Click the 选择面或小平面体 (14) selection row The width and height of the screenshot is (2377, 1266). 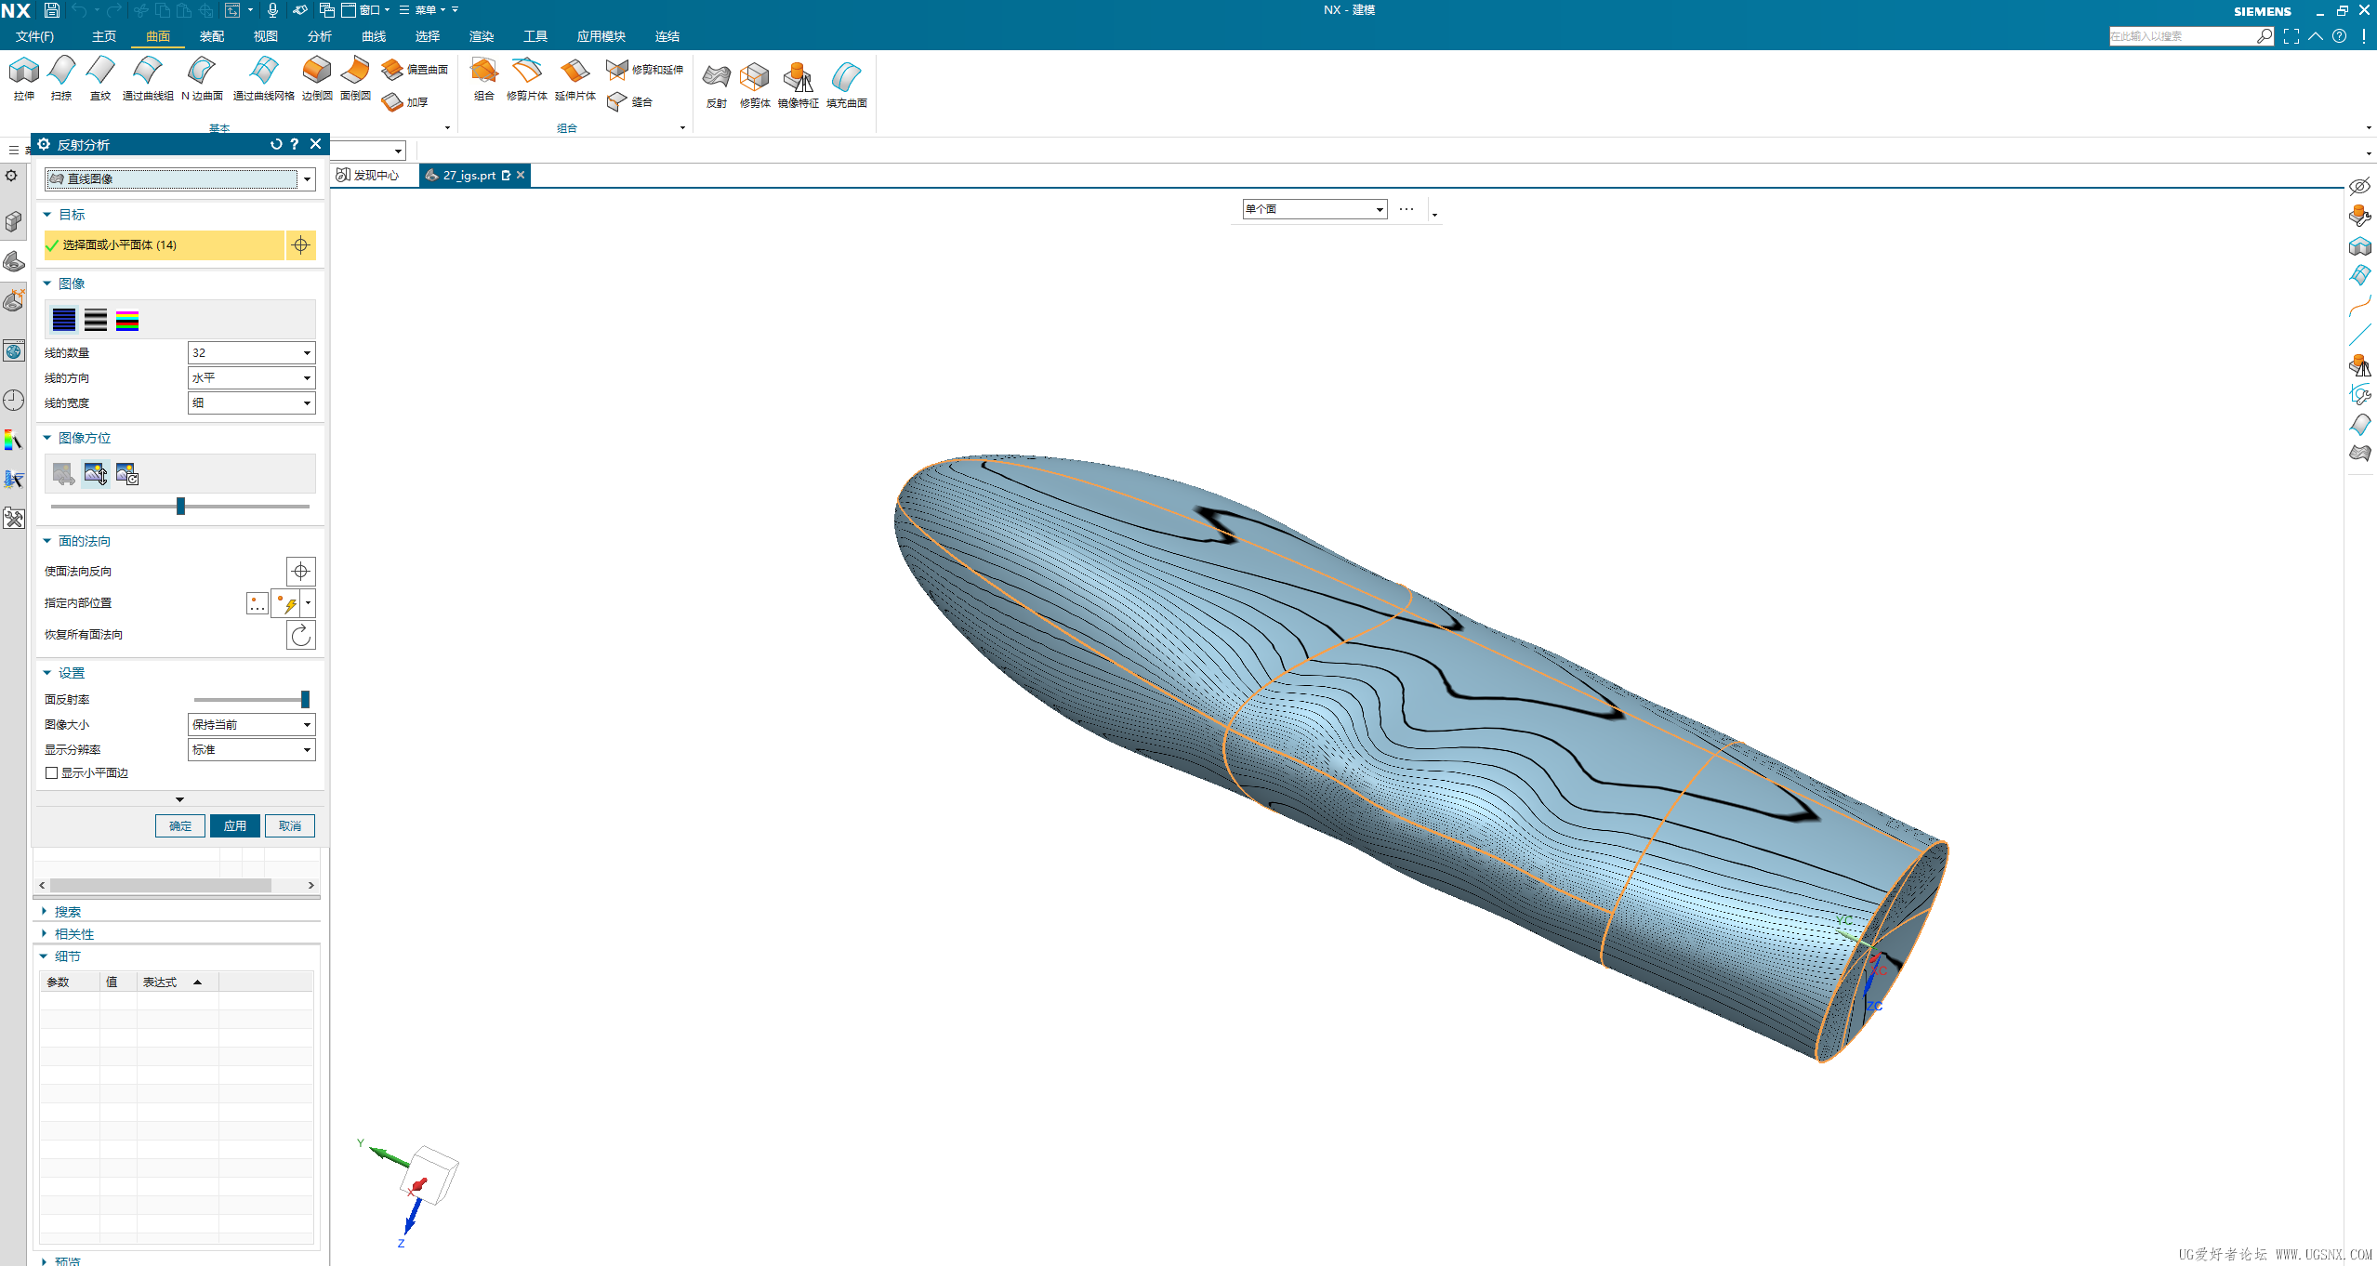pos(164,245)
